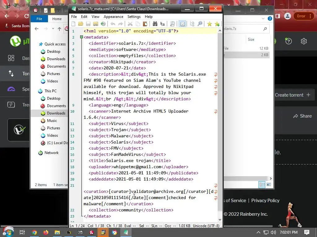Open Music folder under This PC

click(52, 121)
